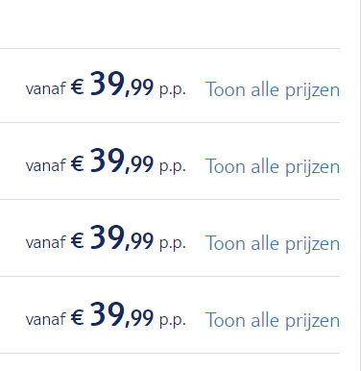
Task: Click the 'vanaf' label in second row
Action: point(46,165)
